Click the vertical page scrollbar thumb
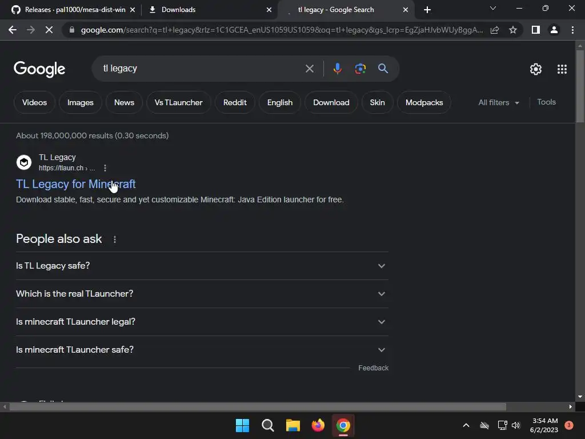Screen dimensions: 585x439 [580, 86]
